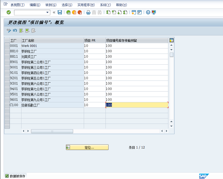Click the command input field
The width and height of the screenshot is (223, 179).
tap(30, 12)
